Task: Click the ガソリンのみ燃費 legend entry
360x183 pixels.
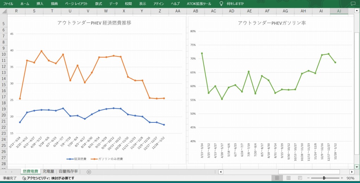Action: pyautogui.click(x=107, y=159)
